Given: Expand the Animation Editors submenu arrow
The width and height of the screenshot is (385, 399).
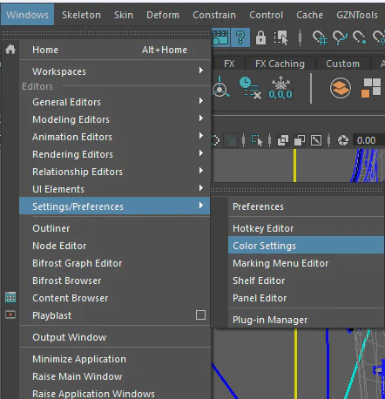Looking at the screenshot, I should coord(201,136).
